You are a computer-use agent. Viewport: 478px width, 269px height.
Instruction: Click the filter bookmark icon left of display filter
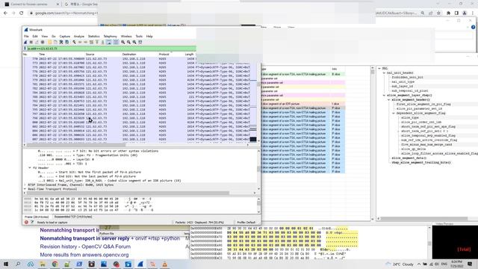pos(25,49)
